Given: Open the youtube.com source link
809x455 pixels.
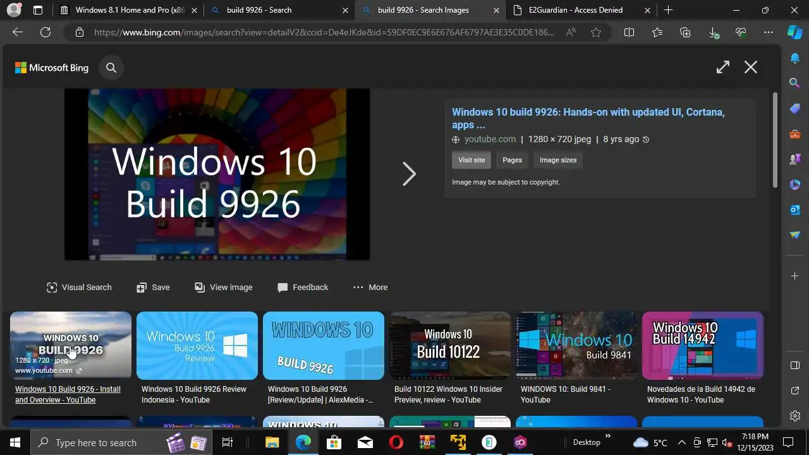Looking at the screenshot, I should click(x=490, y=139).
